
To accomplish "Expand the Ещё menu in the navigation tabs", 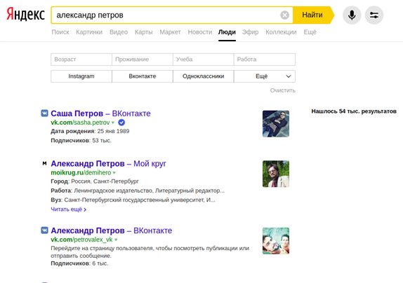I will [310, 32].
